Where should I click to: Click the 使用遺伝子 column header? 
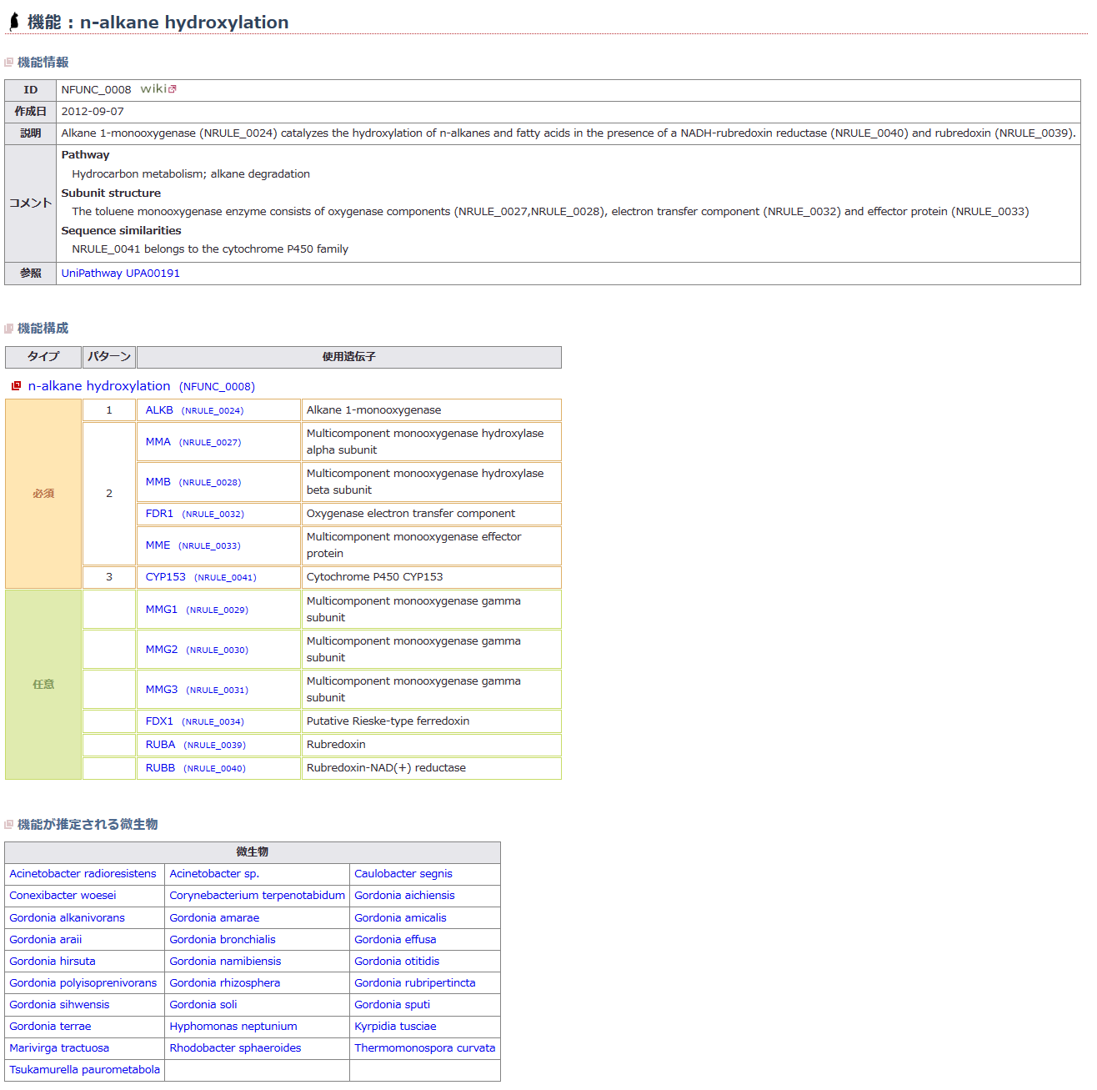(348, 357)
